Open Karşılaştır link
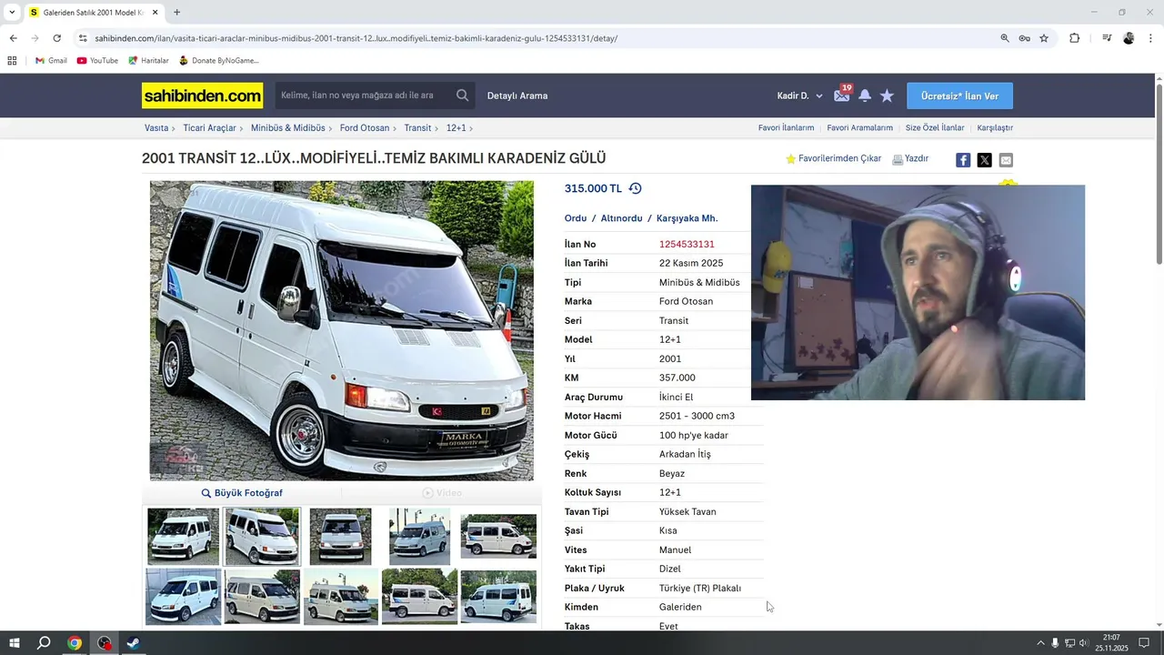The height and width of the screenshot is (655, 1164). [995, 128]
